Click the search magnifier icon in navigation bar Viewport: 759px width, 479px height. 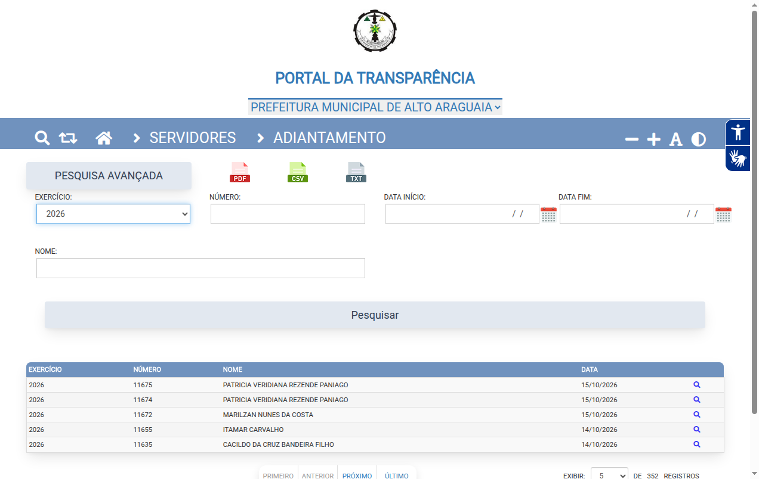[x=42, y=138]
